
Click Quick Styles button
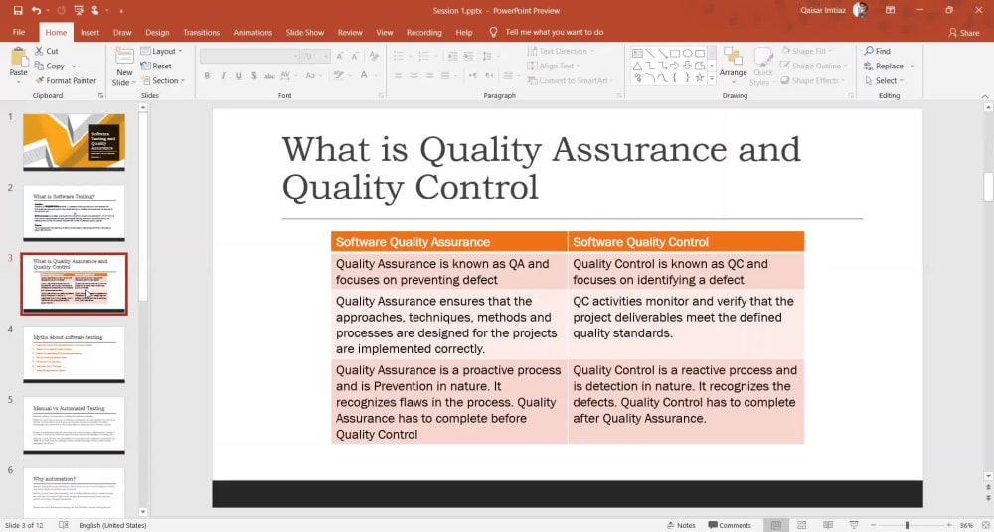(762, 66)
